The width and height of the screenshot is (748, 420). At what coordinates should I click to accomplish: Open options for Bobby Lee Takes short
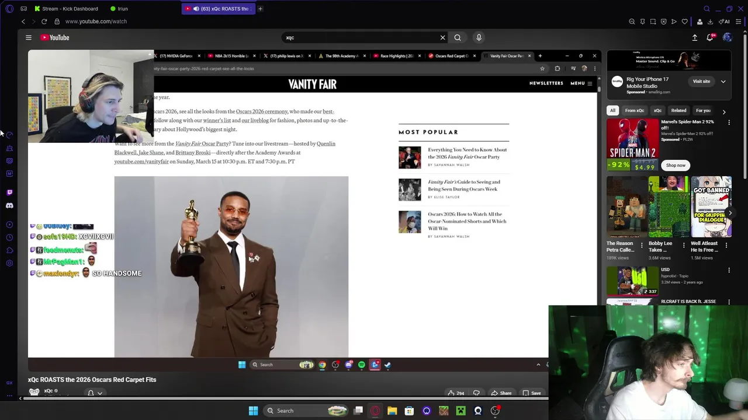tap(684, 246)
